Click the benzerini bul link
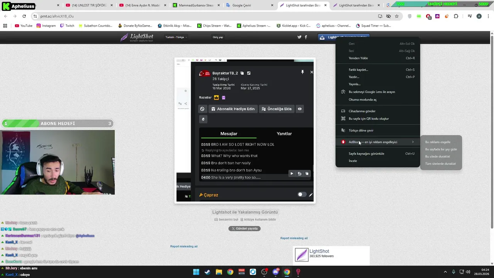This screenshot has height=278, width=494. 226,220
